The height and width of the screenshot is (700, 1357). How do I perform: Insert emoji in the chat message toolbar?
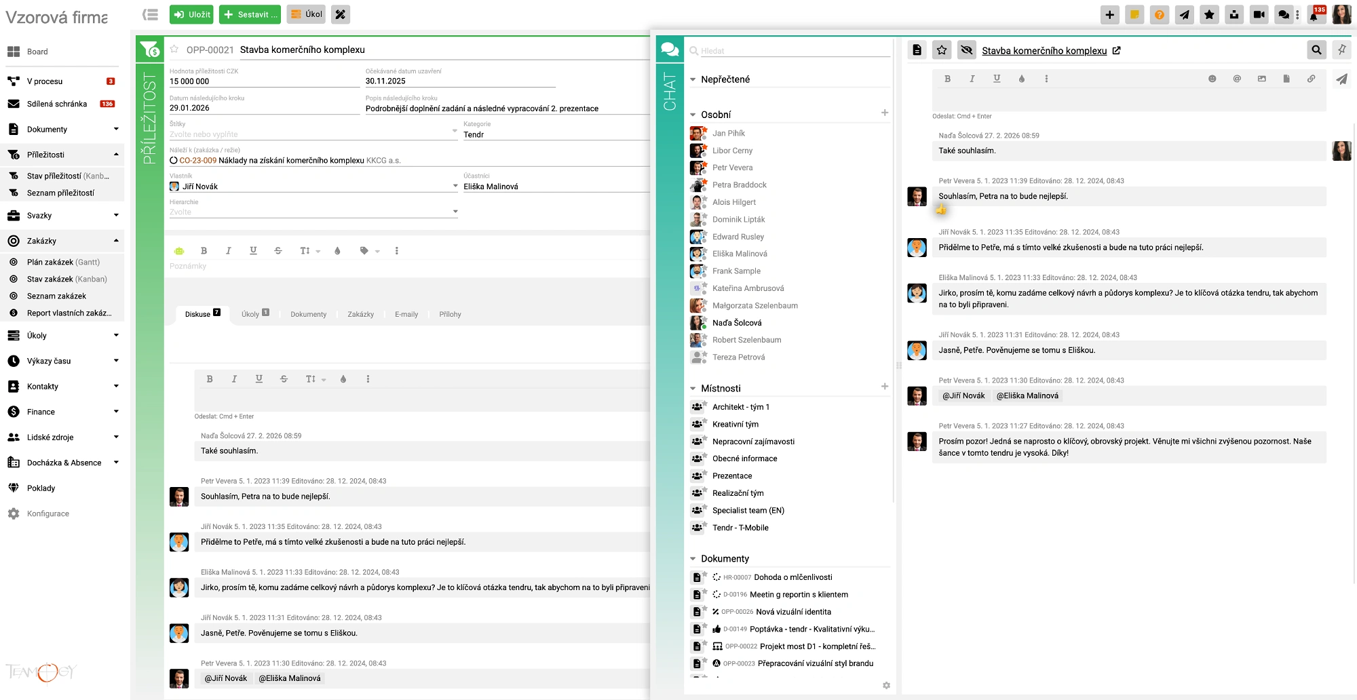click(x=1212, y=79)
